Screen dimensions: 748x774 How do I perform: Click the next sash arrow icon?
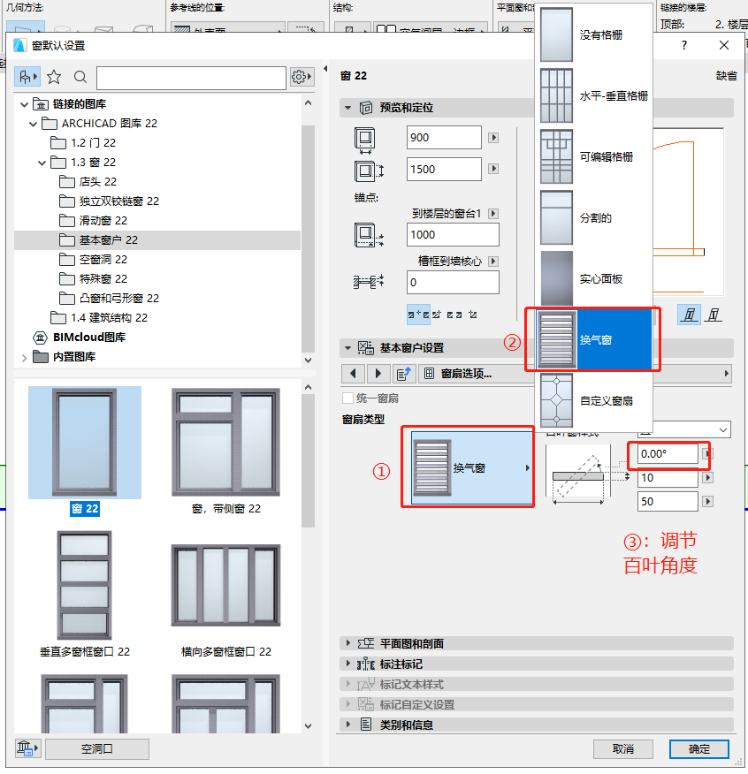coord(378,373)
